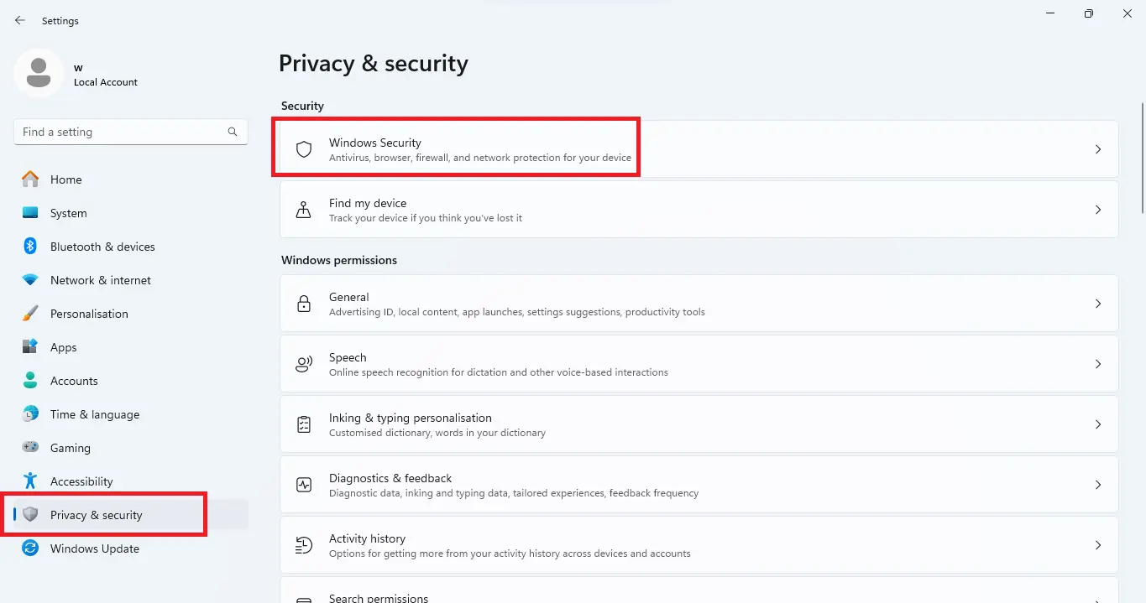Click the Find my device icon

coord(304,210)
